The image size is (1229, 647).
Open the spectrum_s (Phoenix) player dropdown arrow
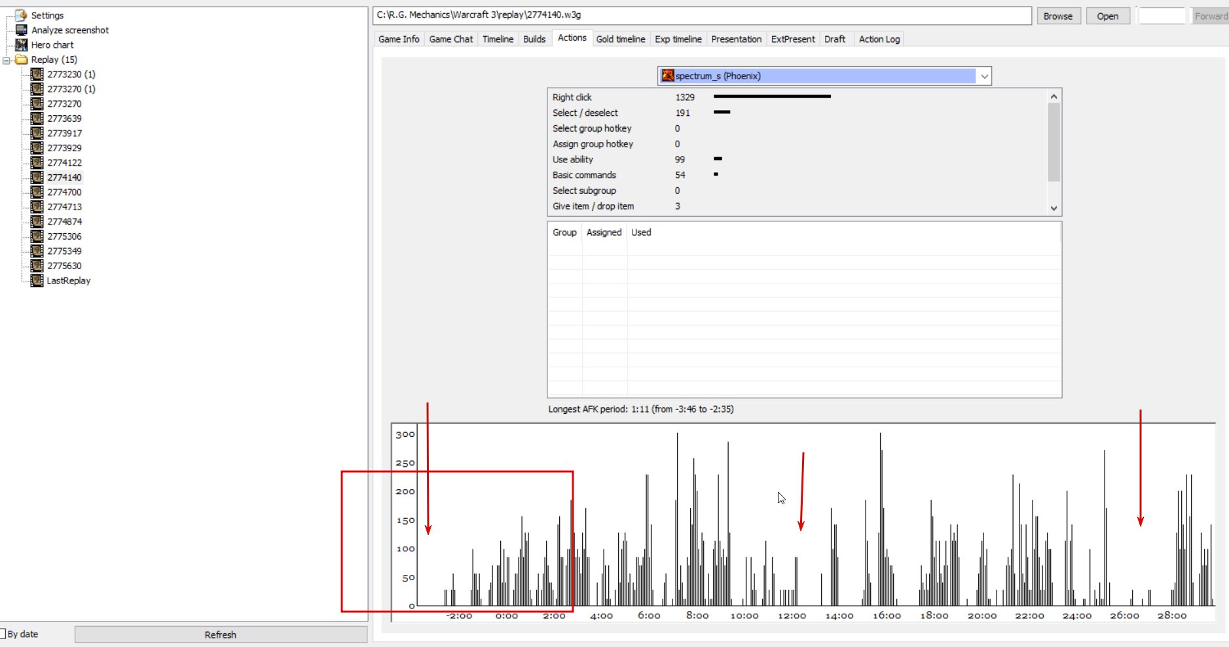tap(984, 76)
